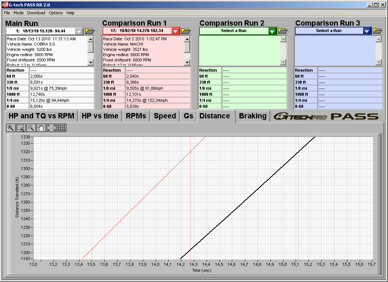The width and height of the screenshot is (388, 282).
Task: Click Comparison Run 3 info scroll up arrow
Action: (x=378, y=39)
